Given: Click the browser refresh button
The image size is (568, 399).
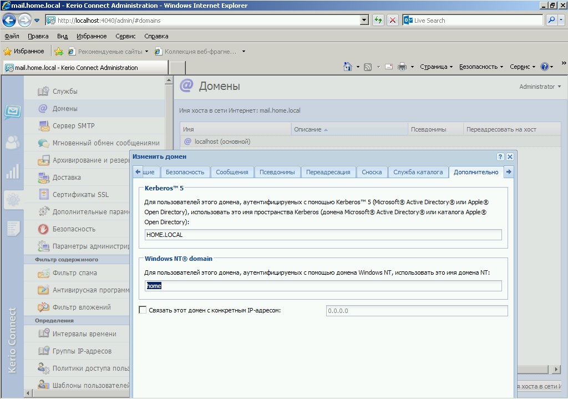Looking at the screenshot, I should 378,20.
